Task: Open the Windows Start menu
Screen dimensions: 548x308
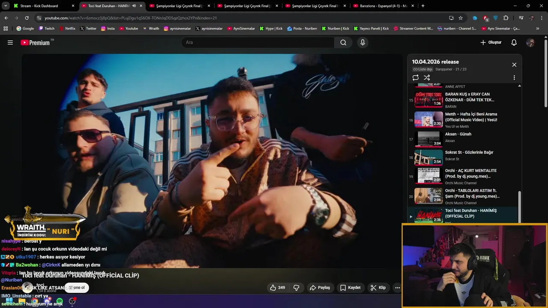Action: coord(9,301)
